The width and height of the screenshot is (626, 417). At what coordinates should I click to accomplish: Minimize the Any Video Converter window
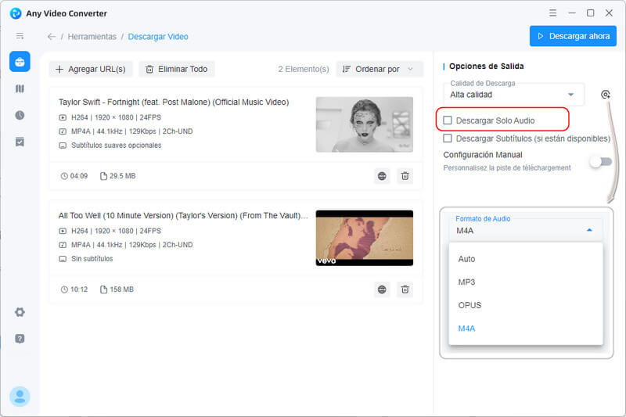(x=572, y=13)
